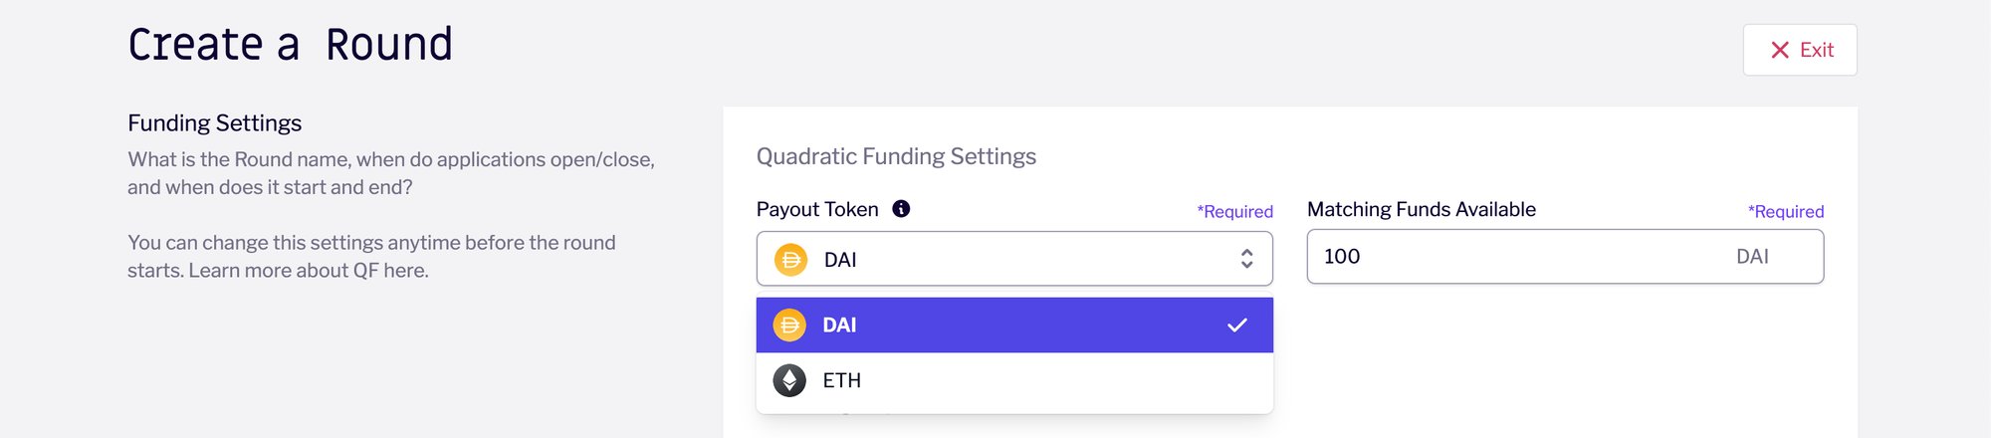Choose ETH as the payout token

tap(1014, 380)
